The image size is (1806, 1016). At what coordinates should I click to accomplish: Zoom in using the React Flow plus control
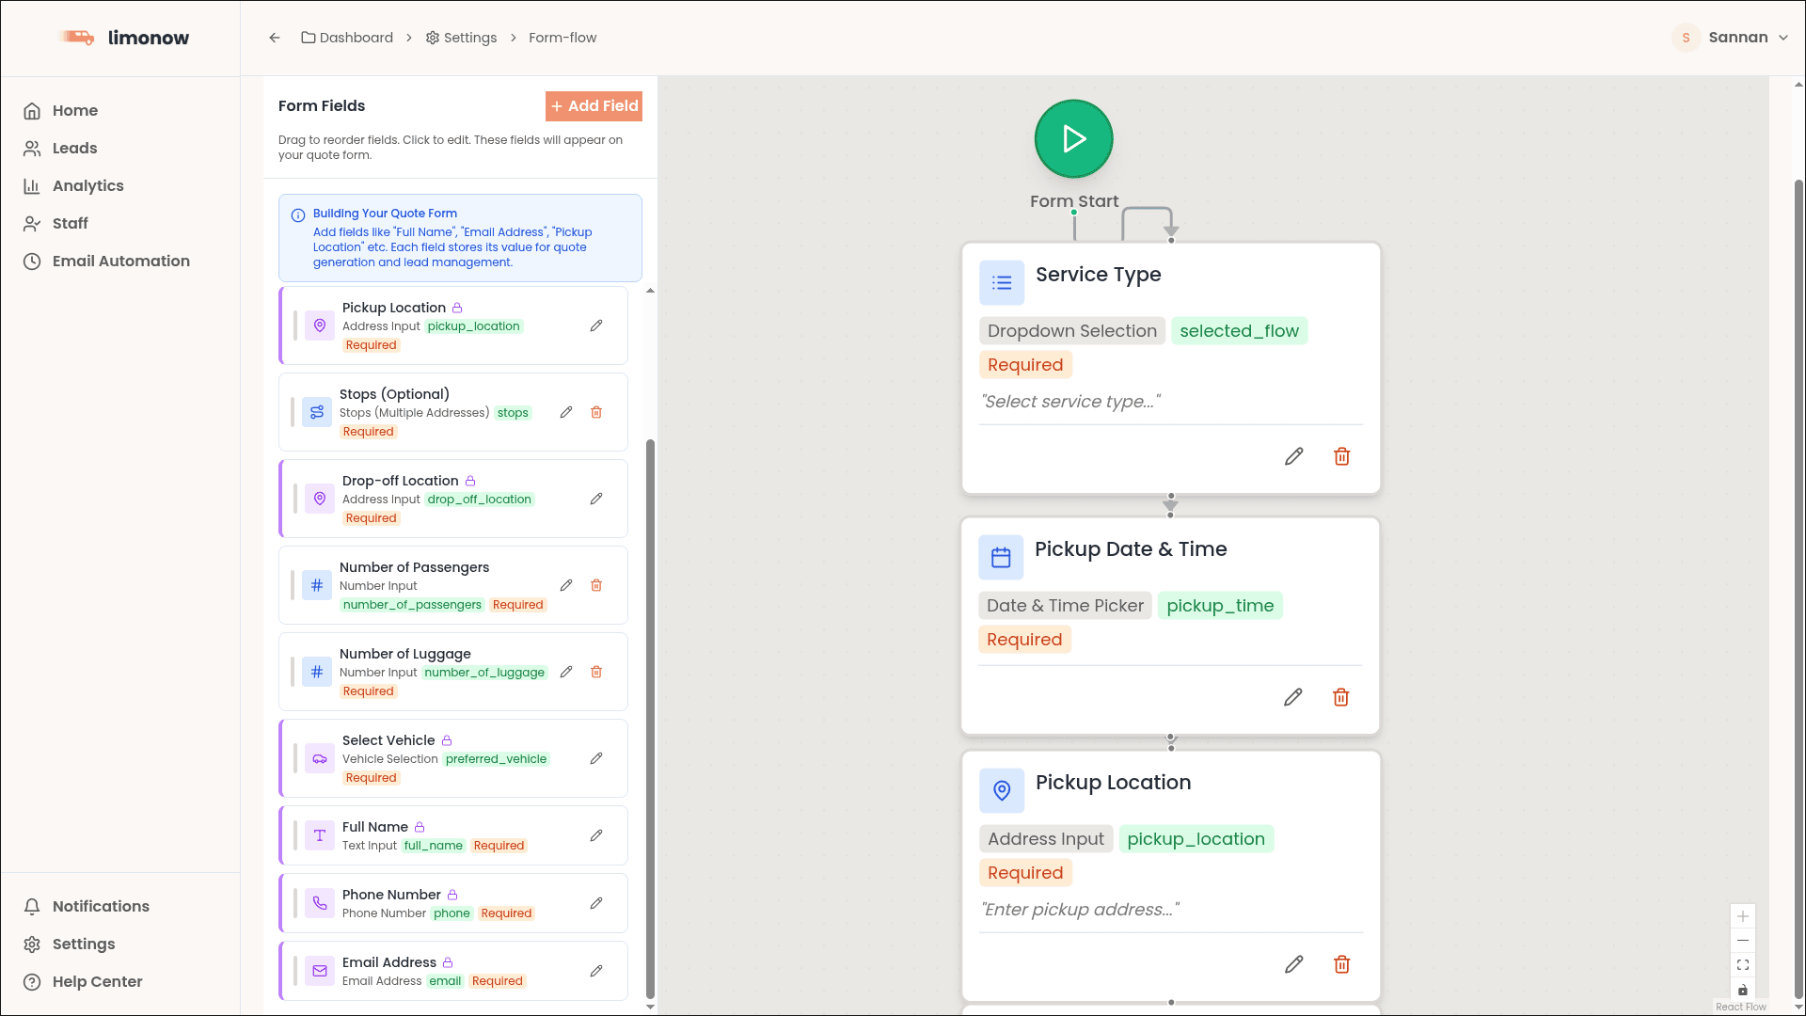pos(1743,915)
